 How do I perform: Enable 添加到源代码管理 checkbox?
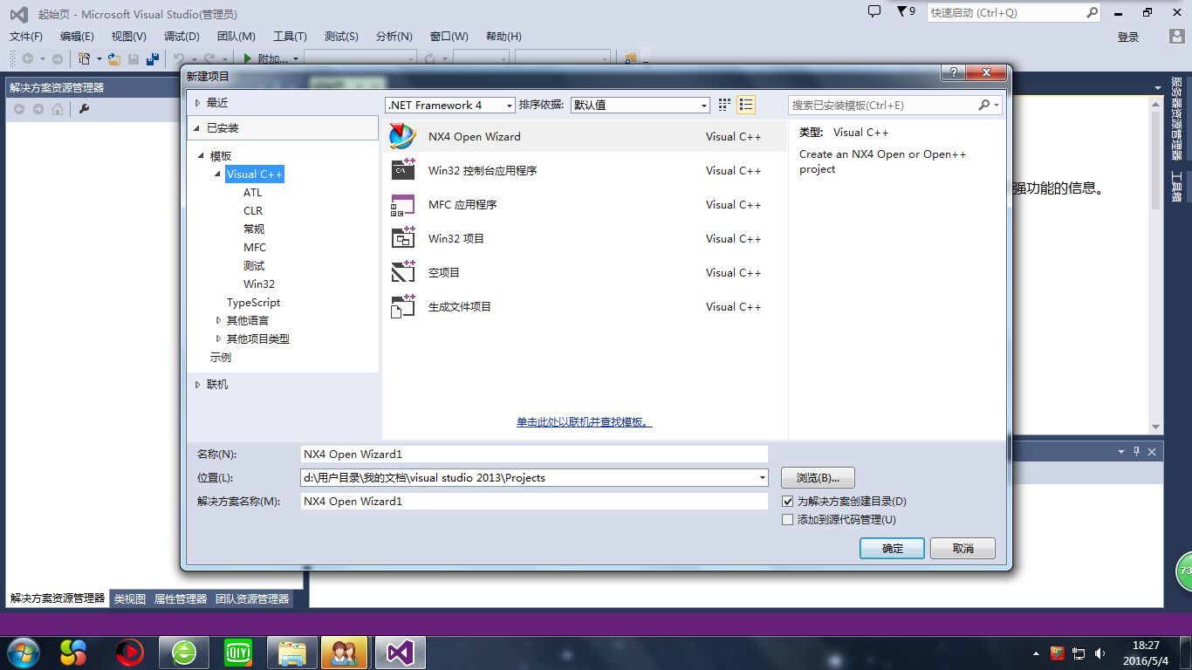(788, 520)
